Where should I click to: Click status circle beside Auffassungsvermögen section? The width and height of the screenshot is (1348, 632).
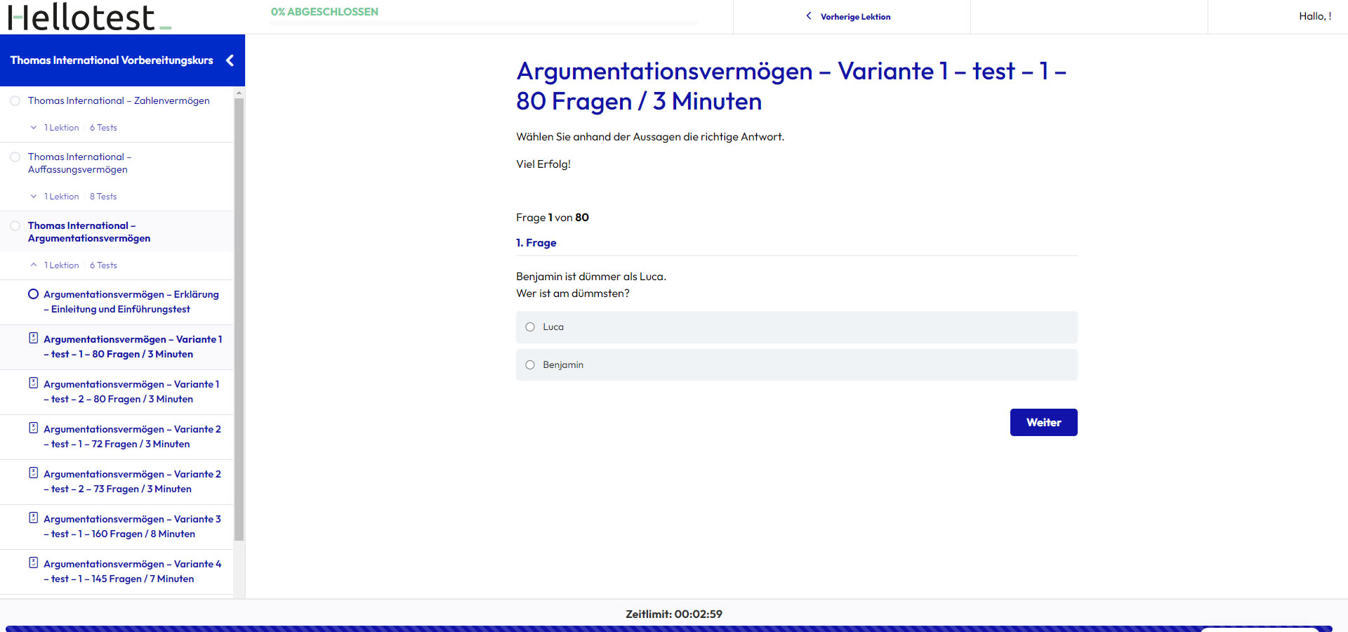(15, 157)
